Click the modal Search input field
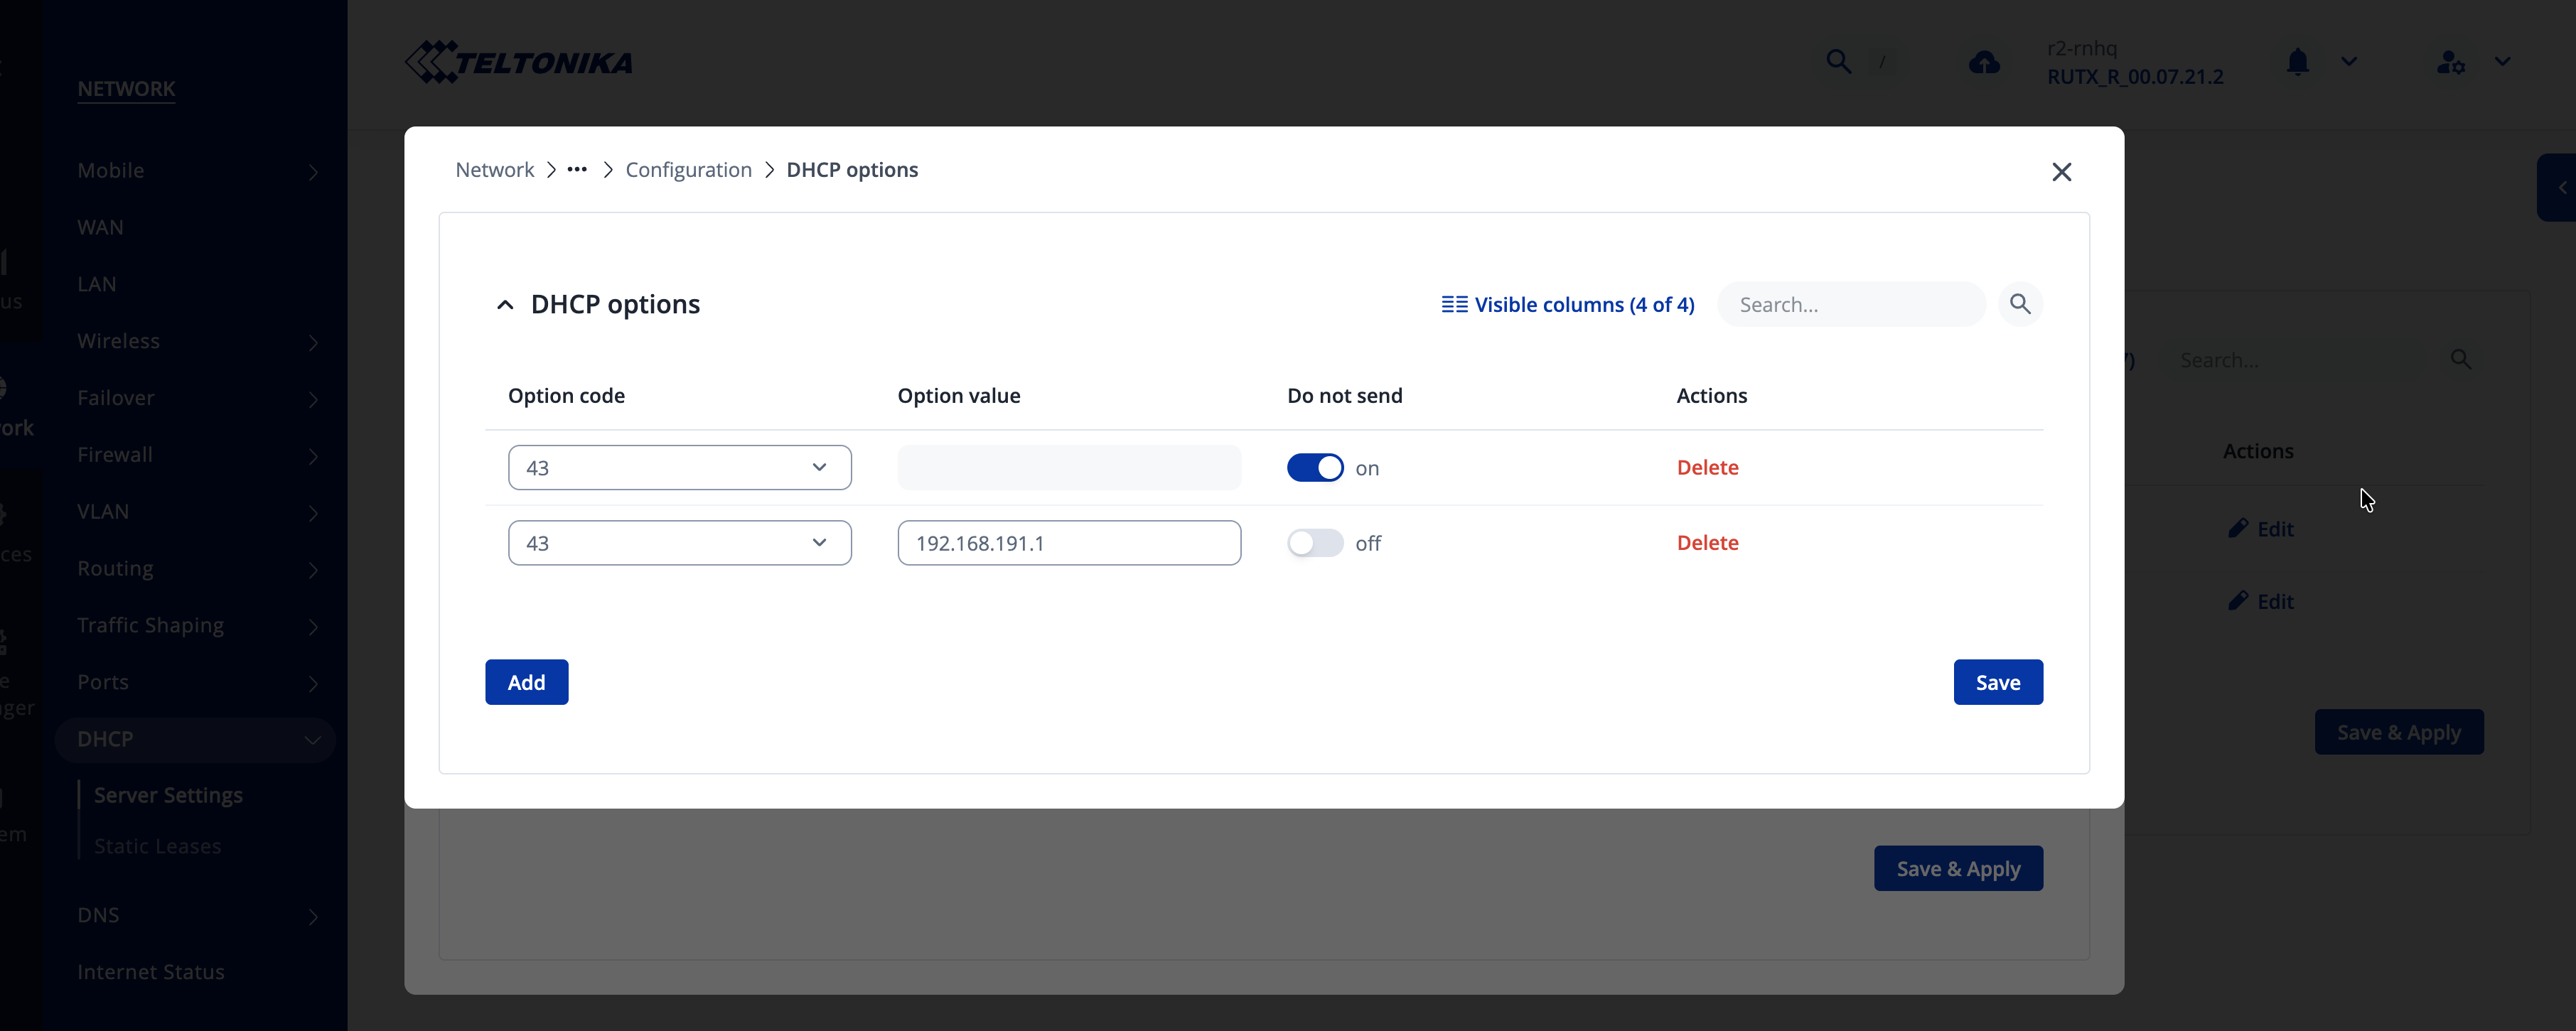The image size is (2576, 1031). [x=1850, y=305]
